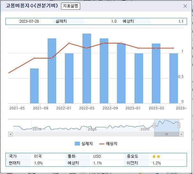Click the 현재치 value 1.0%
Screen dimensions: 193x174
(x=39, y=163)
